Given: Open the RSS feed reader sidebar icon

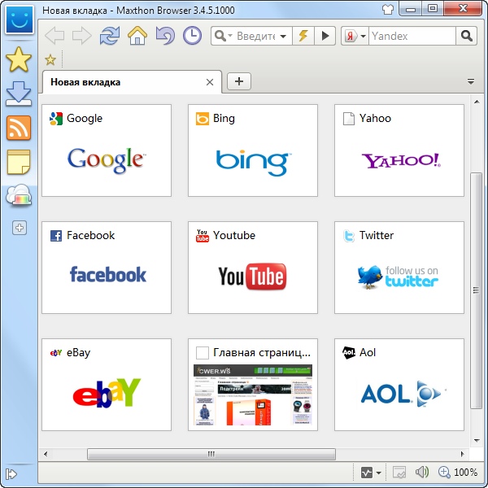Looking at the screenshot, I should [x=19, y=128].
